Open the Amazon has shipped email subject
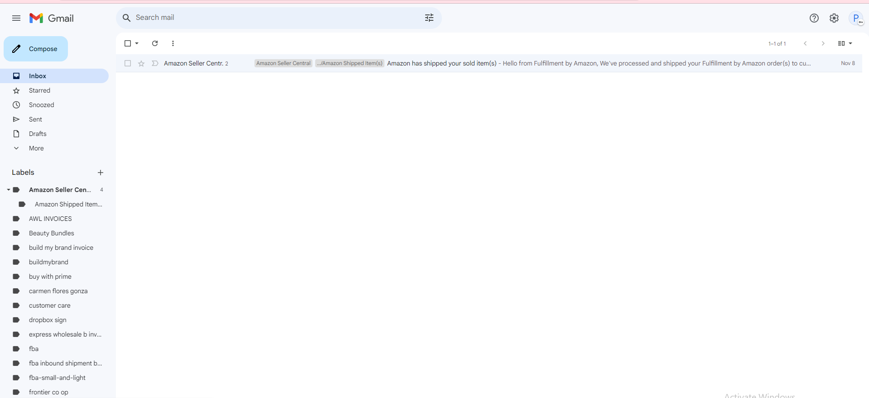Viewport: 869px width, 398px height. click(x=442, y=63)
